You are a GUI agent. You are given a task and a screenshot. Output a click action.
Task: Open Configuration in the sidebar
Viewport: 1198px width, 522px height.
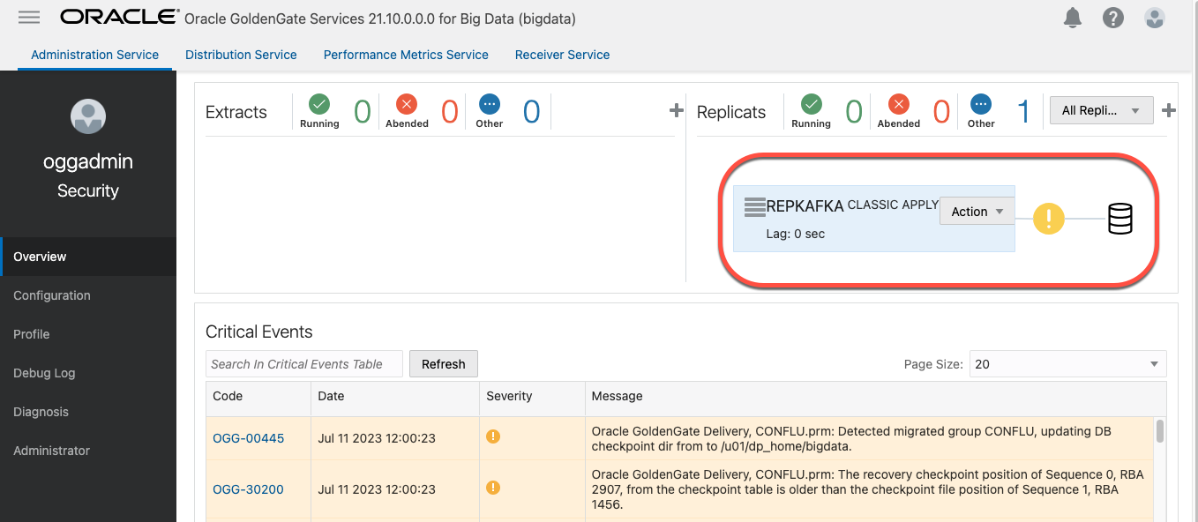click(x=52, y=295)
